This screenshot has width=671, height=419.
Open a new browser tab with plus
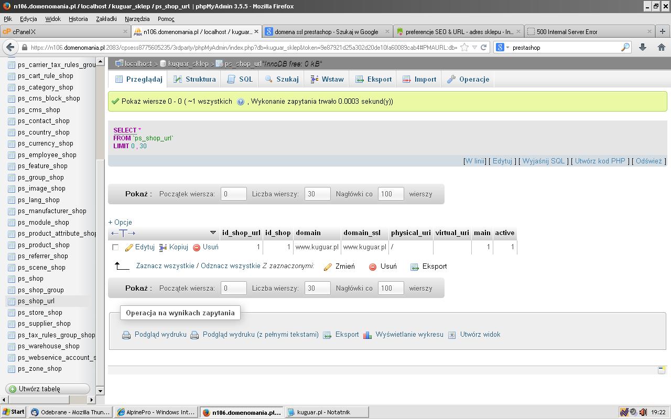[x=662, y=31]
